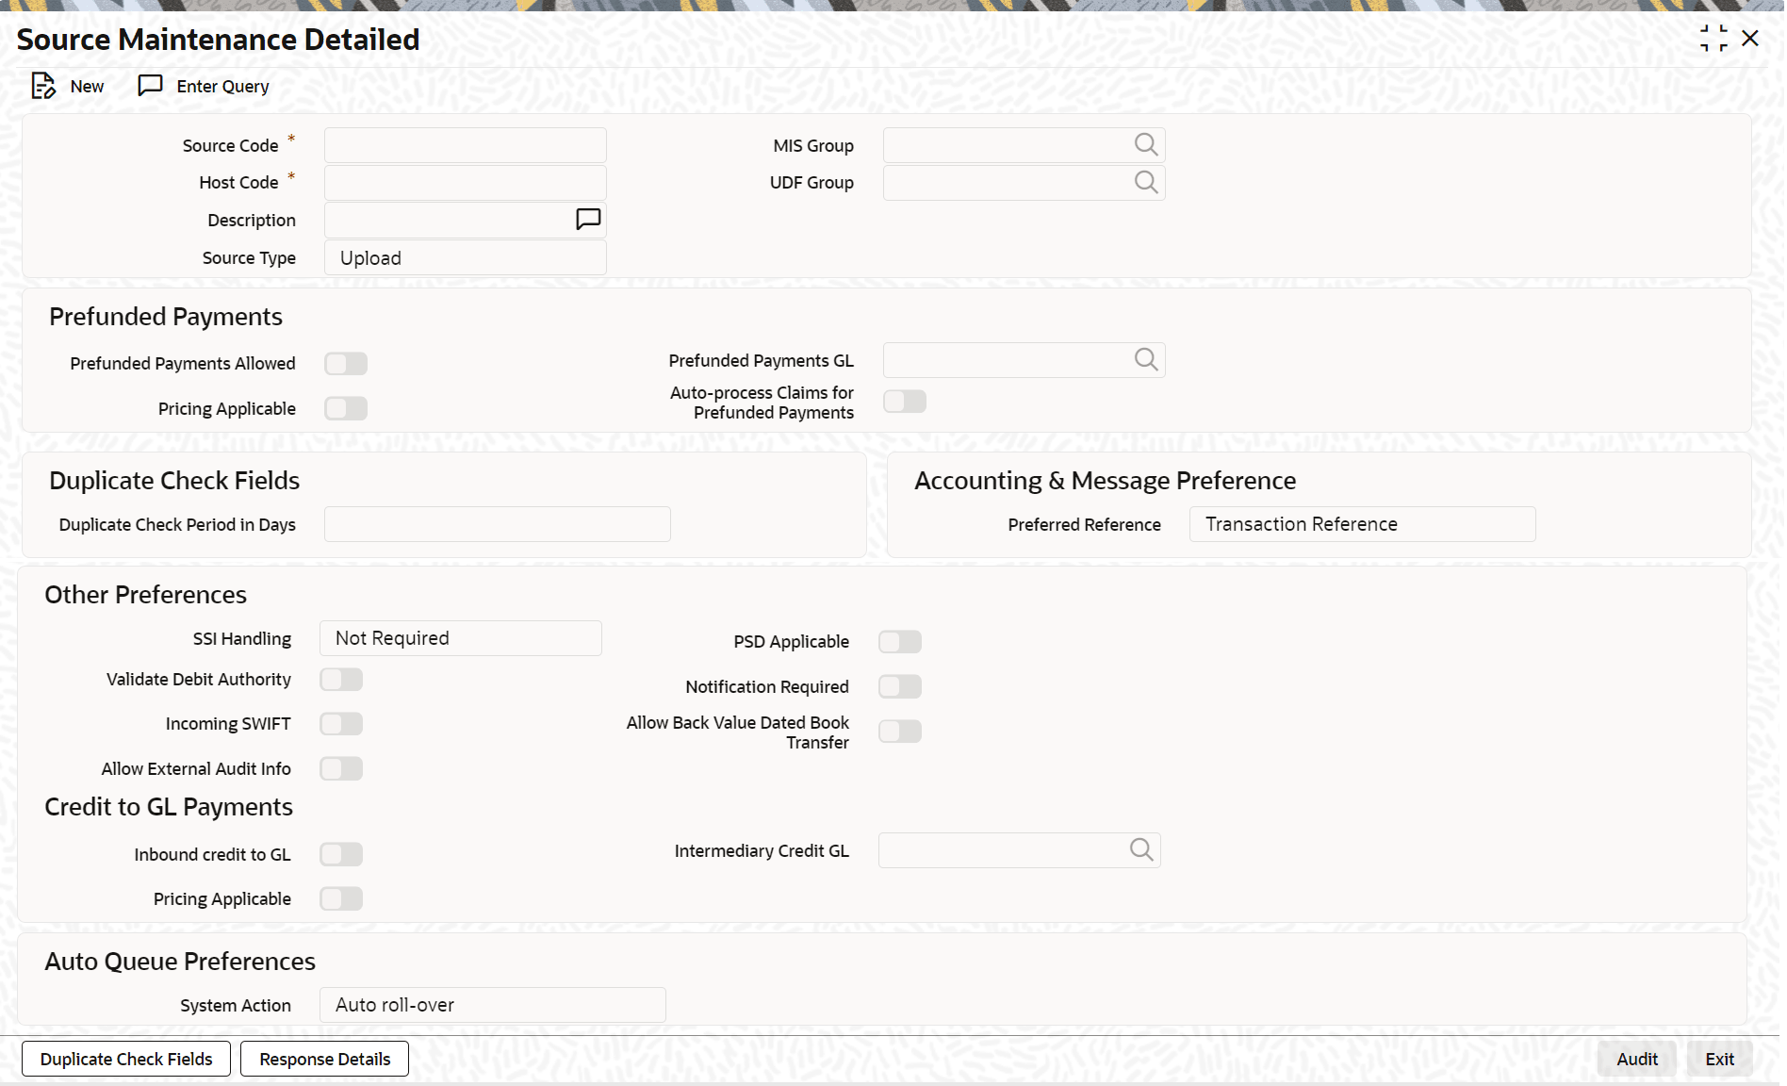Click the Audit button
The image size is (1787, 1086).
pyautogui.click(x=1636, y=1059)
